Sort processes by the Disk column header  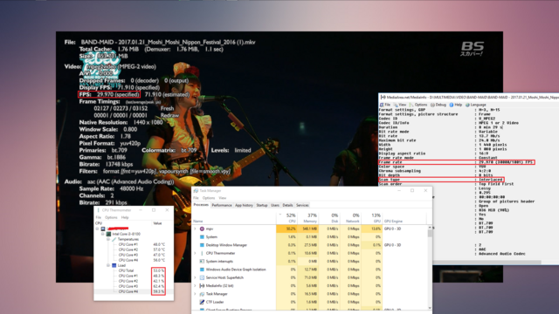[x=328, y=218]
